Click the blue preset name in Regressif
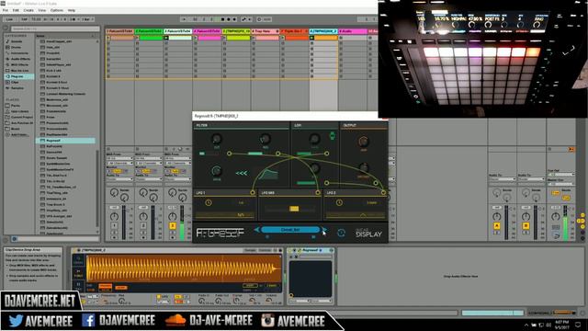This screenshot has width=588, height=331. point(290,230)
